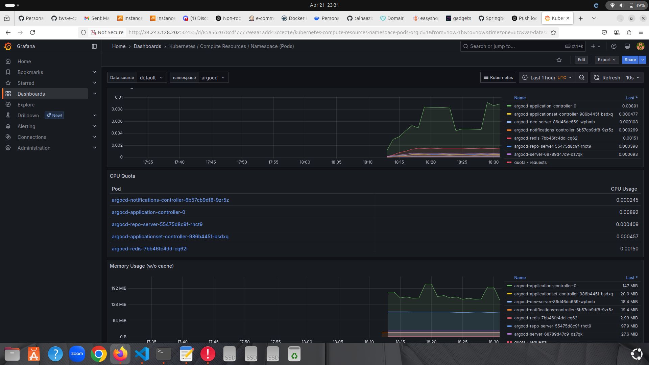Expand the Drilldown section chevron
This screenshot has height=365, width=649.
(x=95, y=116)
